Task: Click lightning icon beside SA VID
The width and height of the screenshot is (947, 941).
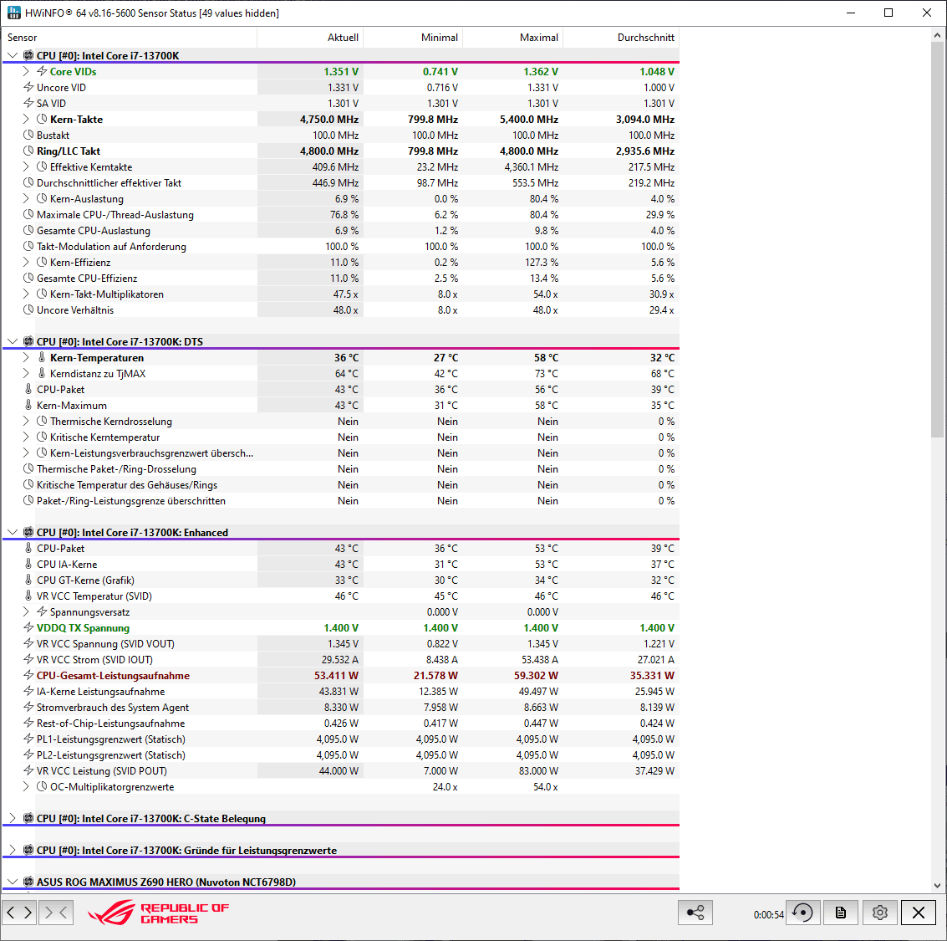Action: click(28, 103)
